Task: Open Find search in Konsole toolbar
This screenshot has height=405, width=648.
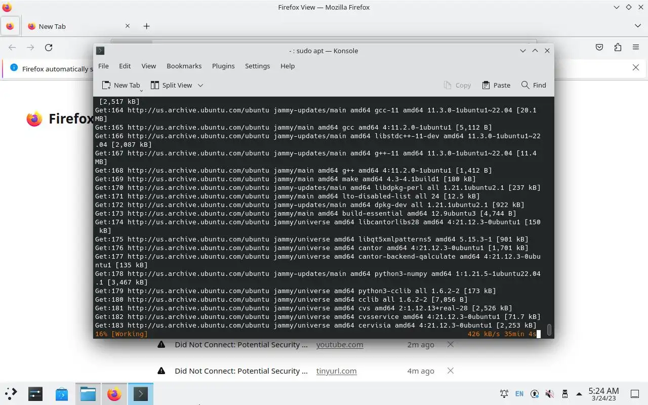Action: (x=534, y=85)
